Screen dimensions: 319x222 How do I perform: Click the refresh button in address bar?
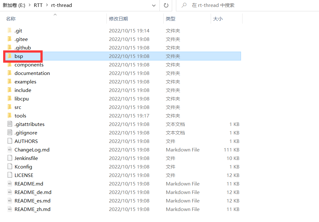point(166,5)
